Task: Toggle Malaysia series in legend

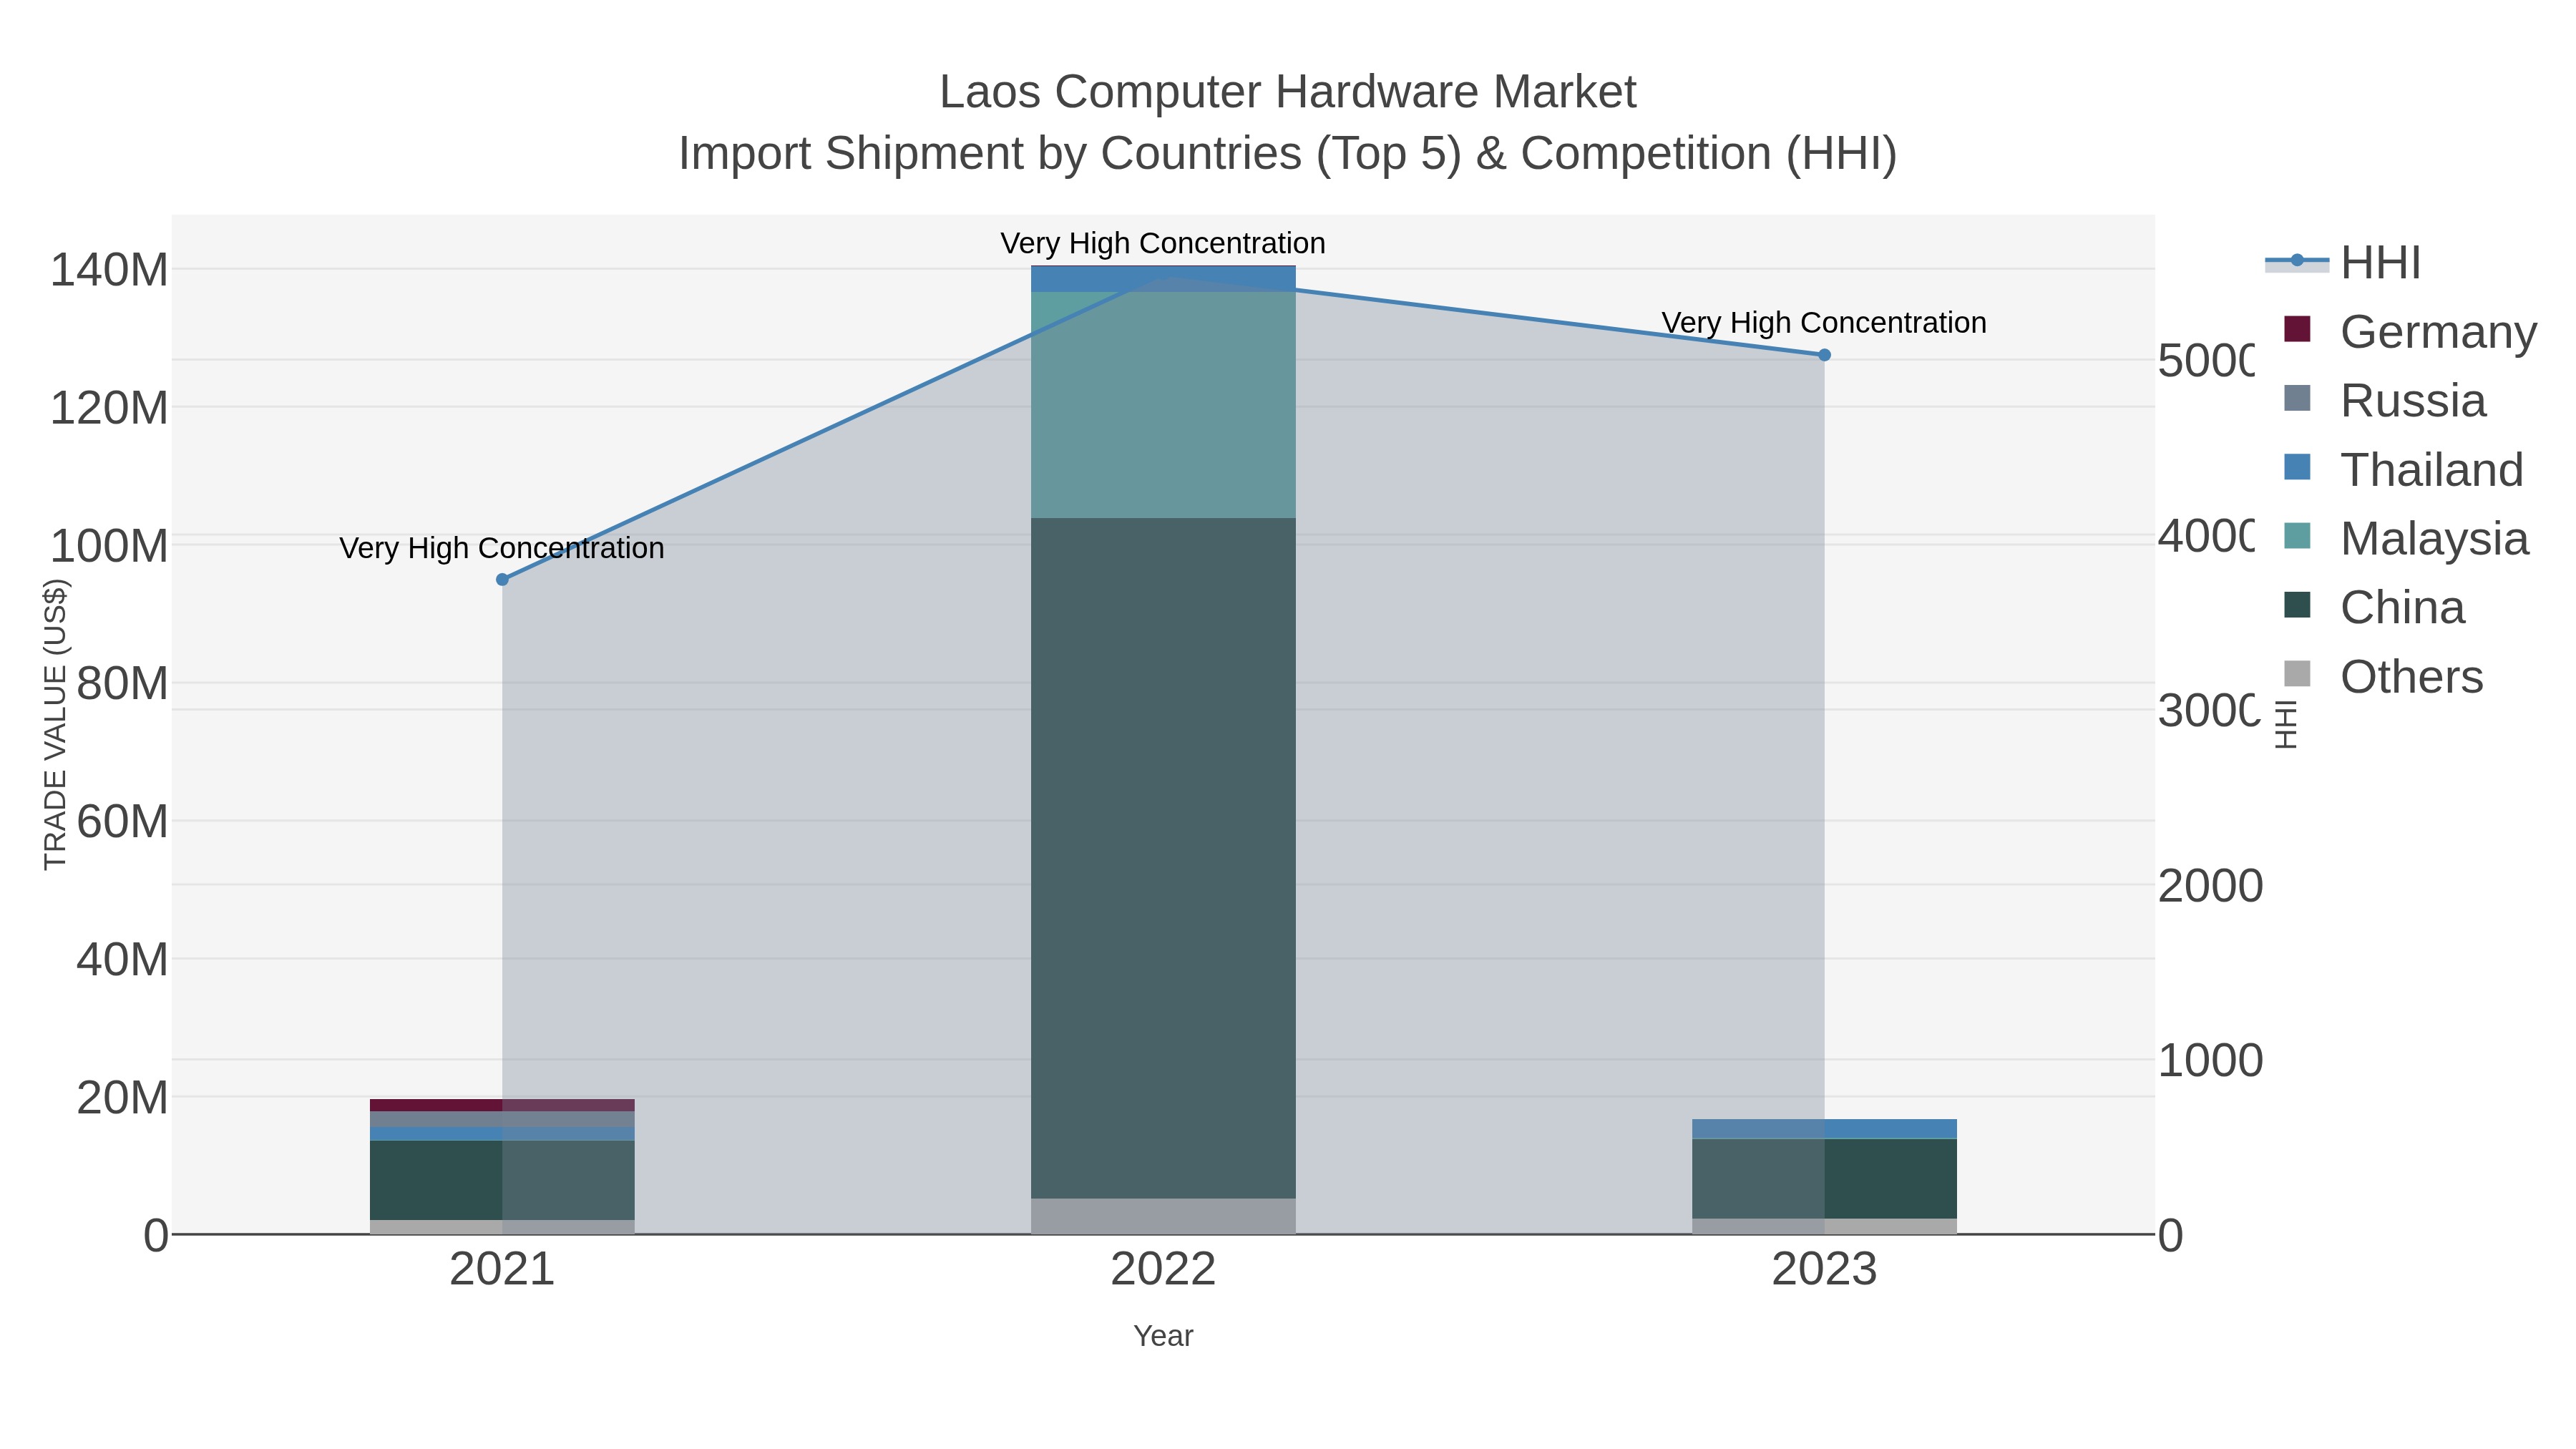Action: [2407, 538]
